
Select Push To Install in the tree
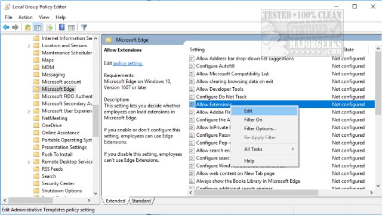pos(57,154)
